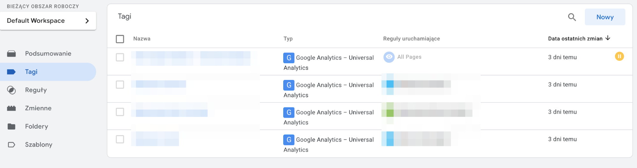Tick the select-all checkbox beside Nazwa
Viewport: 637px width, 168px height.
point(120,39)
